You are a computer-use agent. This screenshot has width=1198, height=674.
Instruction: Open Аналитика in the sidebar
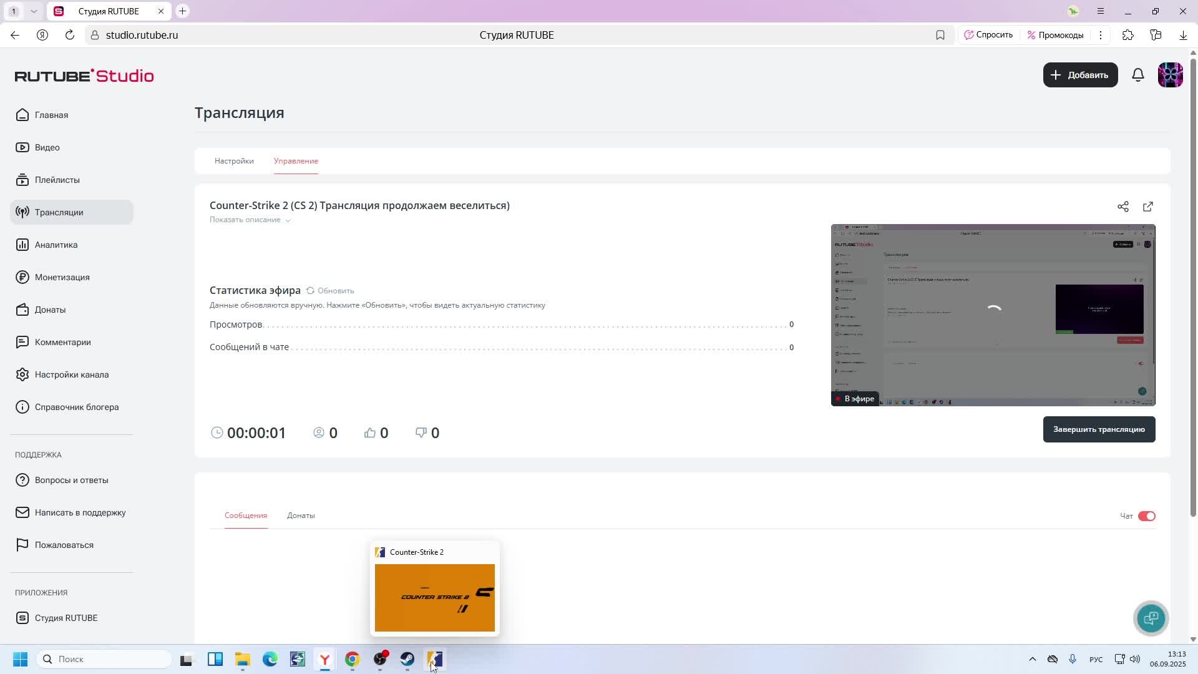point(56,245)
